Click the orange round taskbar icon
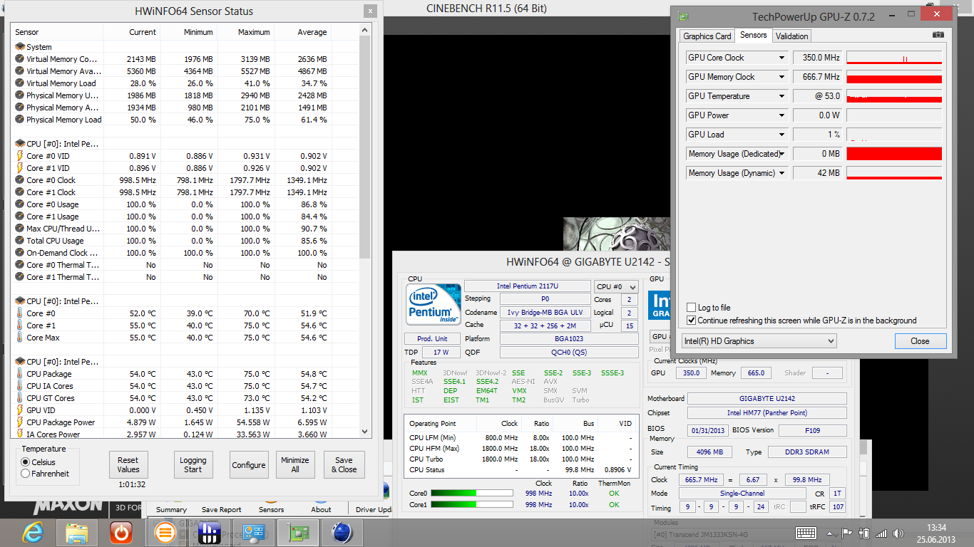974x547 pixels. [165, 533]
